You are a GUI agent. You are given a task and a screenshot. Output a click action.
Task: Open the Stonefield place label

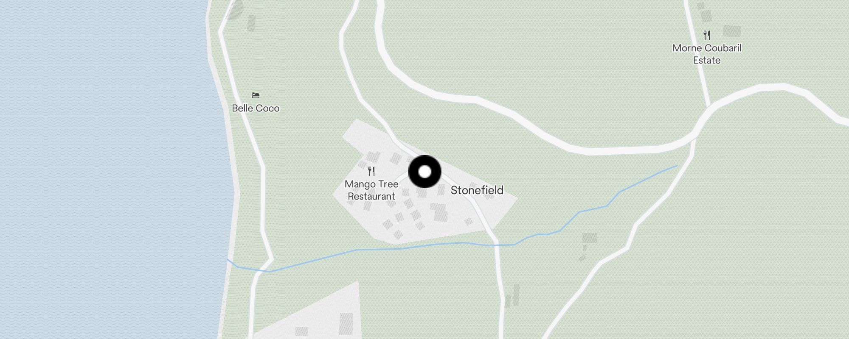477,190
